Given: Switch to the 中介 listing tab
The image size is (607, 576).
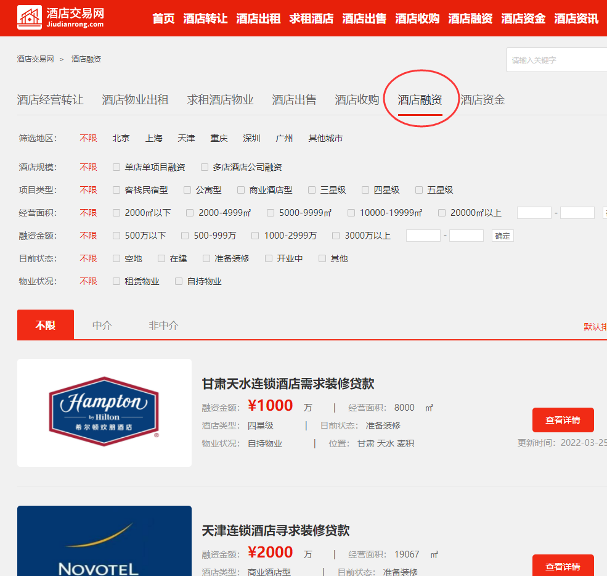Looking at the screenshot, I should pos(102,326).
